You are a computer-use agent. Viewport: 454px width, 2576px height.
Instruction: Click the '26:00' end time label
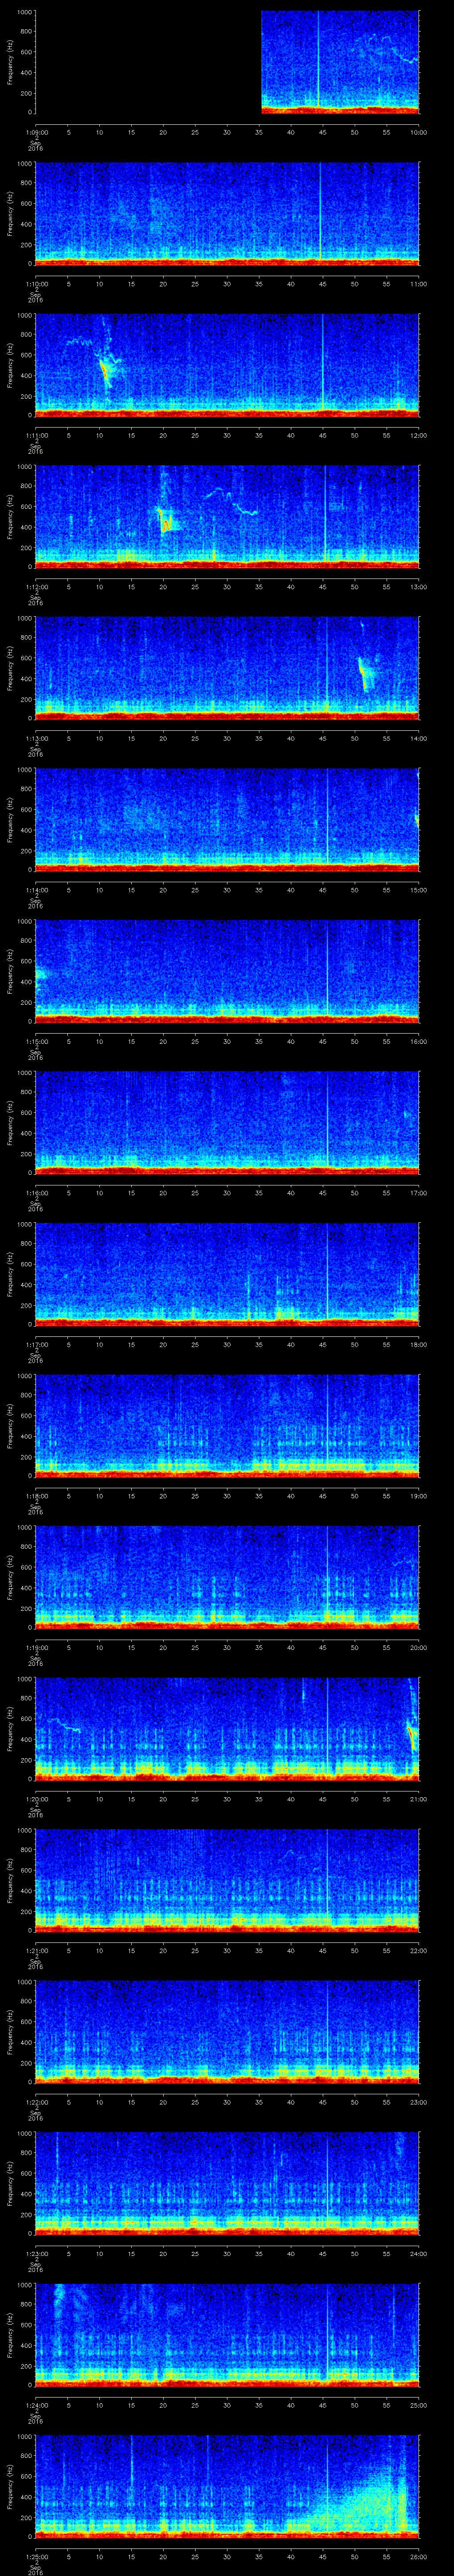tap(418, 2557)
